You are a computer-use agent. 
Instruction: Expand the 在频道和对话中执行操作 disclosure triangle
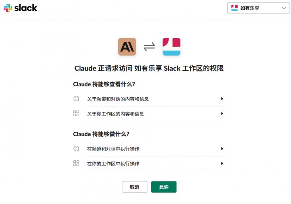[x=222, y=149]
